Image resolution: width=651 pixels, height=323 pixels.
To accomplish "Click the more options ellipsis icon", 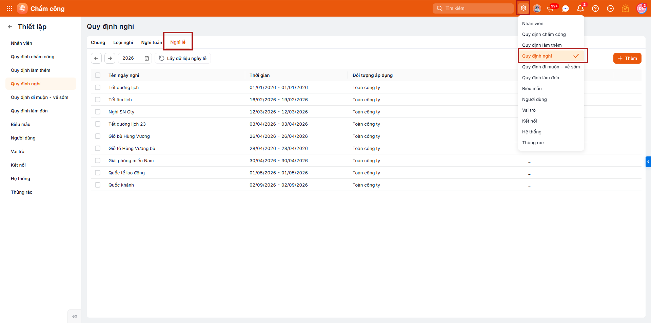I will click(x=610, y=8).
